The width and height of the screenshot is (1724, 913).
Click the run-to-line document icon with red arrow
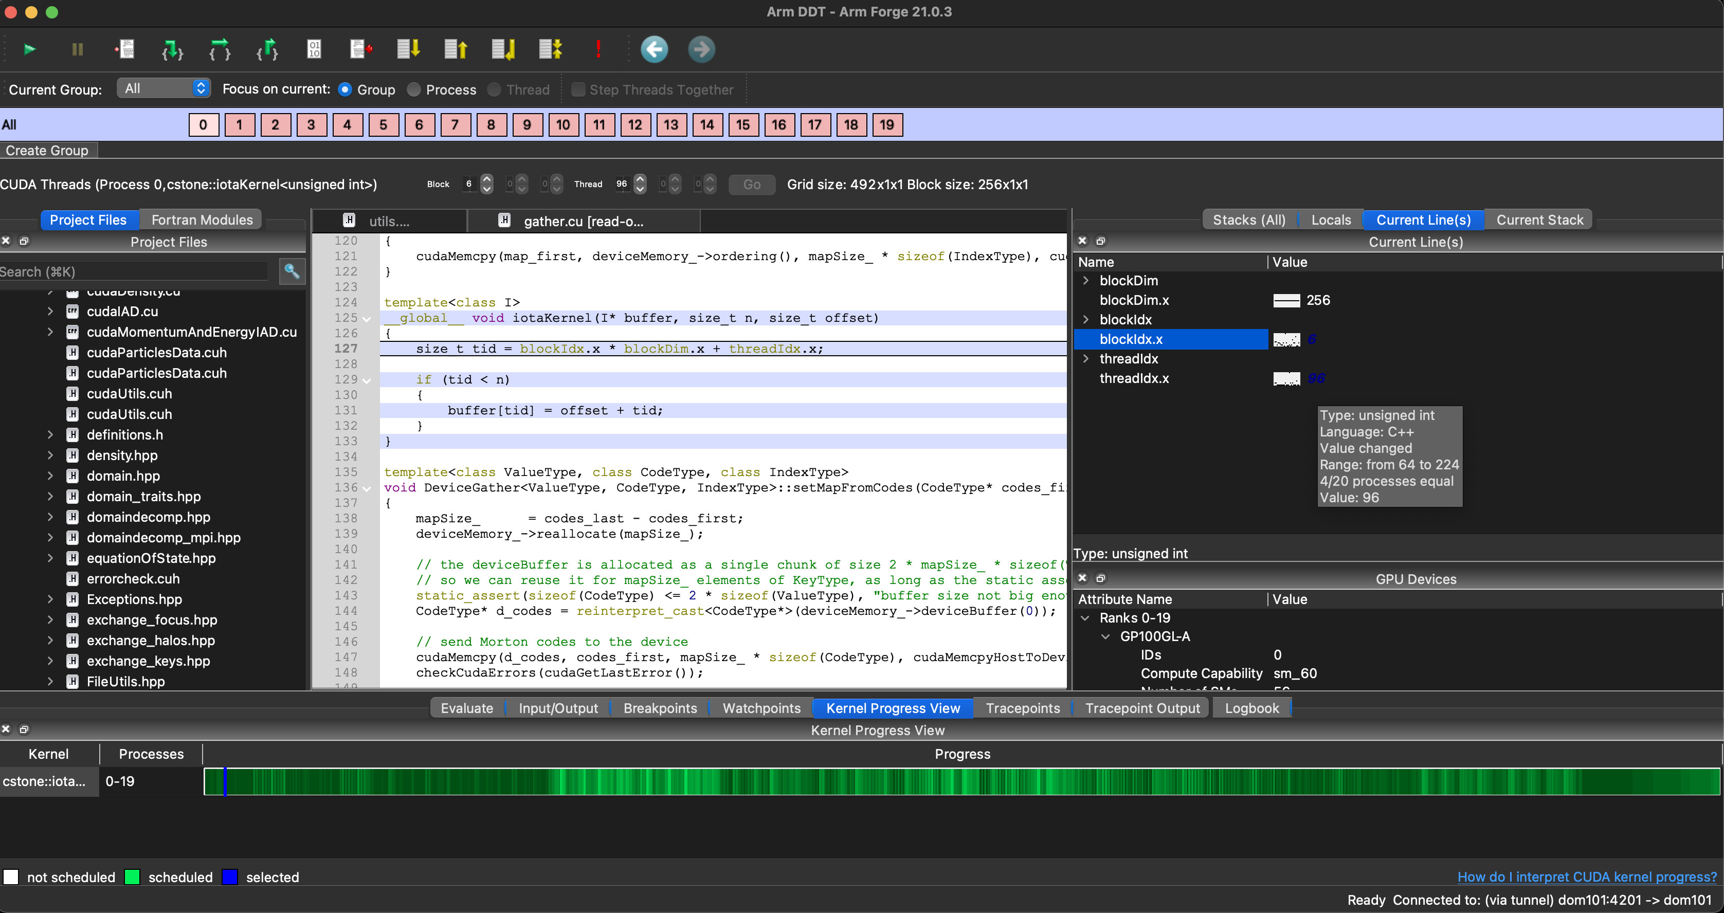(x=361, y=49)
